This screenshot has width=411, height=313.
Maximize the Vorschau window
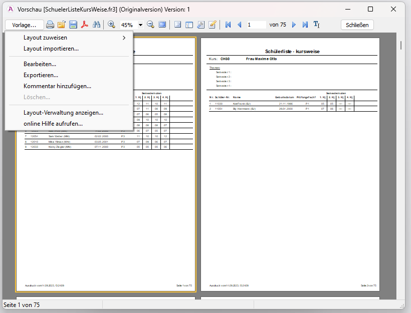coord(370,9)
